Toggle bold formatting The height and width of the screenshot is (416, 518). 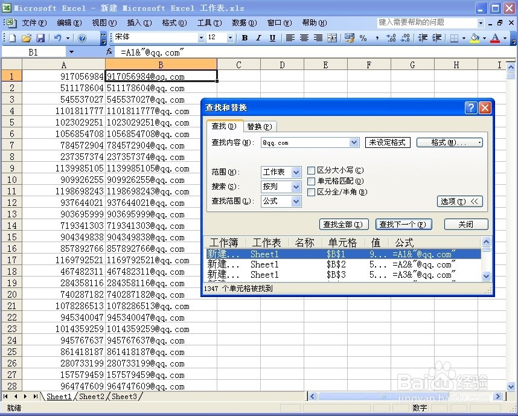(245, 38)
